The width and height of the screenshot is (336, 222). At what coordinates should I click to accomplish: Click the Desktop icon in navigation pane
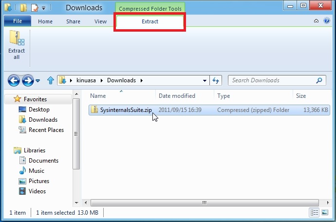22,109
